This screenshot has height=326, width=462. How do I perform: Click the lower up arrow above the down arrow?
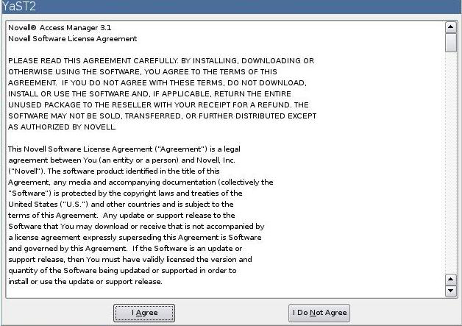click(450, 279)
